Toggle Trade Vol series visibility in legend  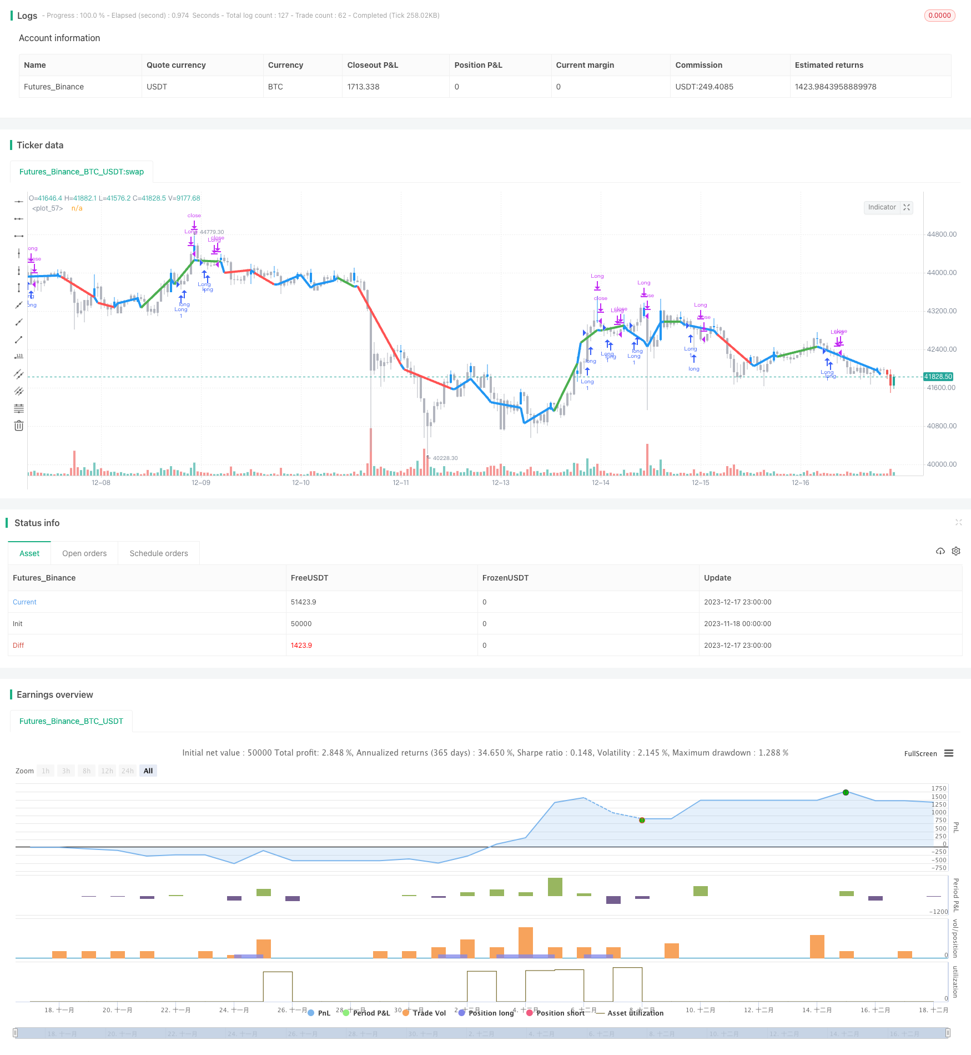[424, 1013]
